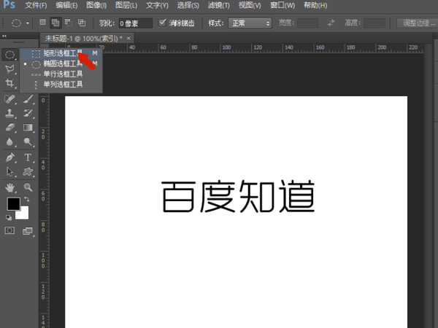This screenshot has height=328, width=438.
Task: Open the 图像(I) menu
Action: click(96, 5)
